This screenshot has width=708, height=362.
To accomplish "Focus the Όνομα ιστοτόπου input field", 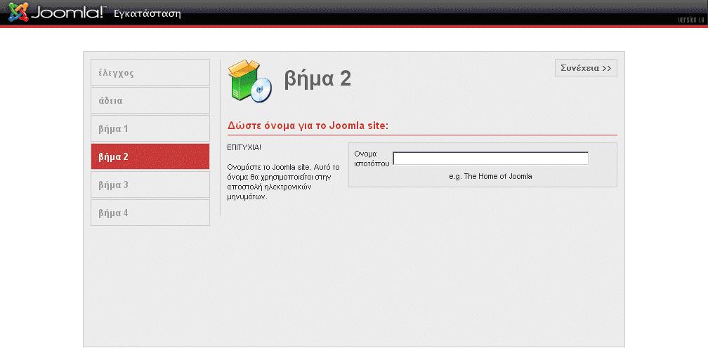I will [490, 159].
